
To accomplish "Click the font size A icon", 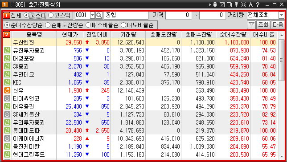I will click(x=250, y=4).
